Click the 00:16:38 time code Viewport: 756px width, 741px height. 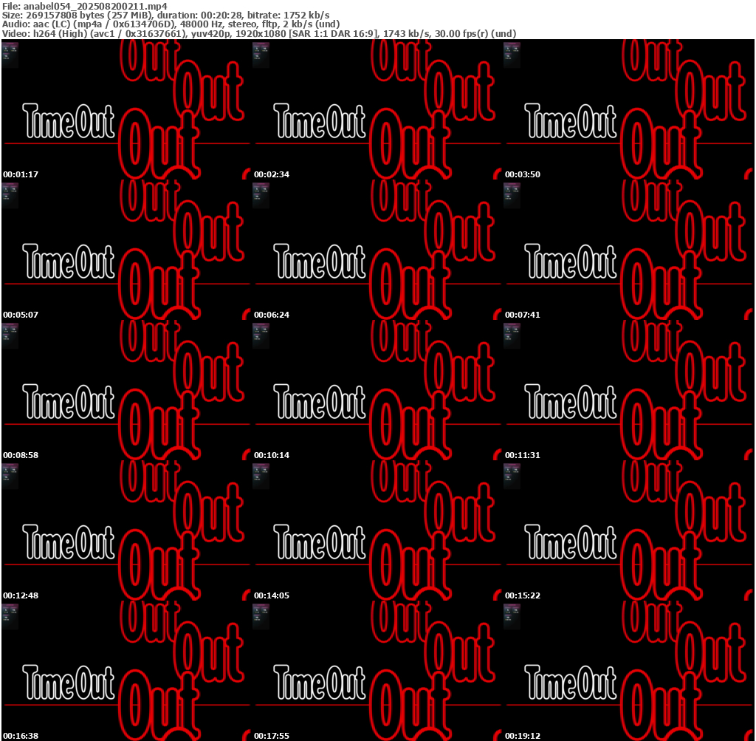click(20, 736)
